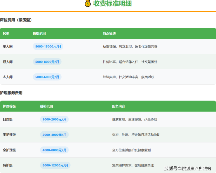Click the 房型 column header
This screenshot has width=216, height=173.
click(6, 33)
